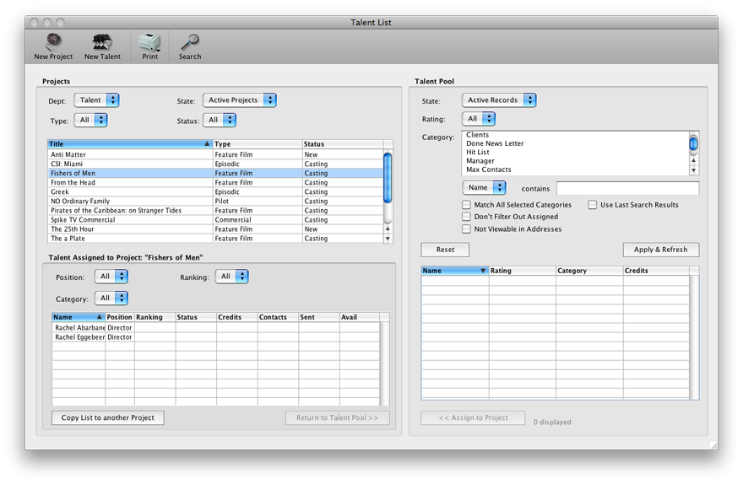Select Rachel Abarbane talent row

[215, 327]
